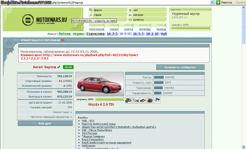Click the scrollbar up arrow
246x149 pixels.
243,8
